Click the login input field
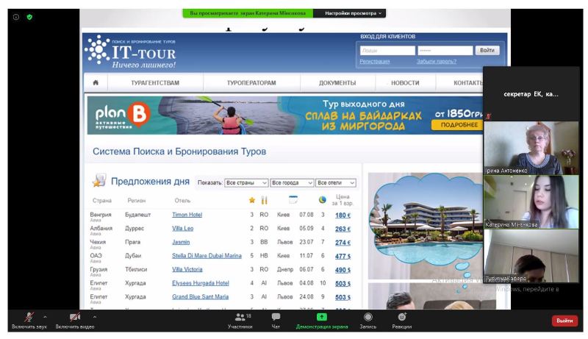The height and width of the screenshot is (339, 588). pos(387,50)
